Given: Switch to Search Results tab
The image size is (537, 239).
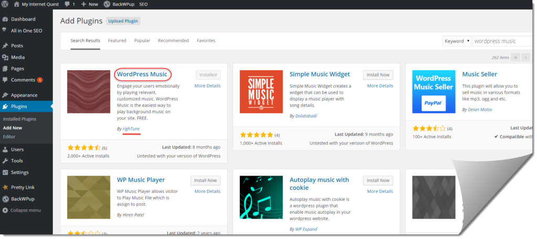Looking at the screenshot, I should (85, 40).
